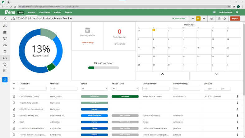Click the Due Date Start field

tap(210, 89)
